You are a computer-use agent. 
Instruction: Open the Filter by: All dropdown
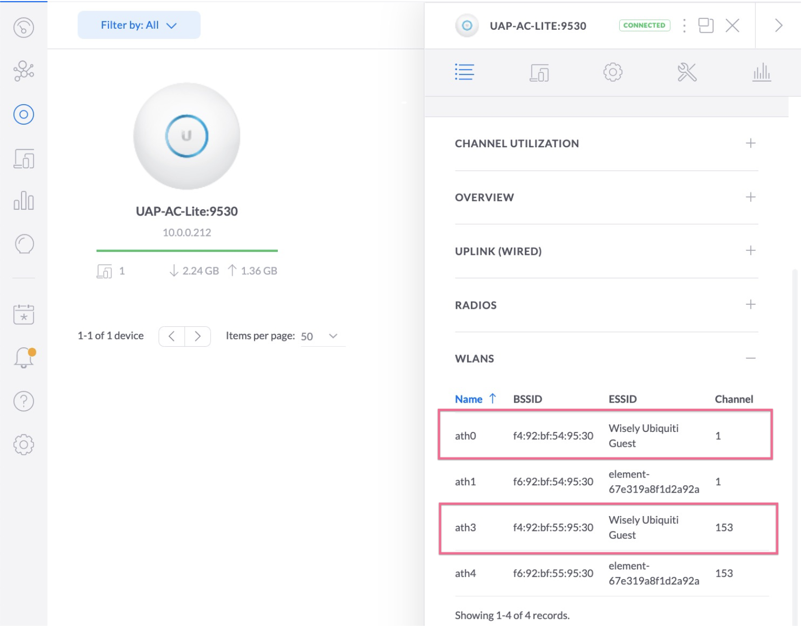tap(139, 25)
